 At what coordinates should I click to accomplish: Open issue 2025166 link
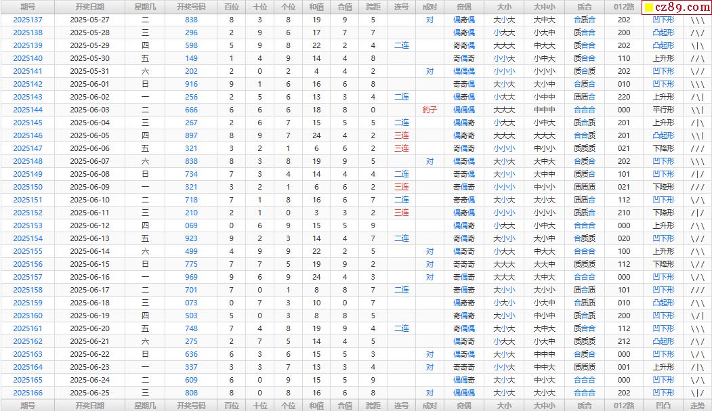28,393
